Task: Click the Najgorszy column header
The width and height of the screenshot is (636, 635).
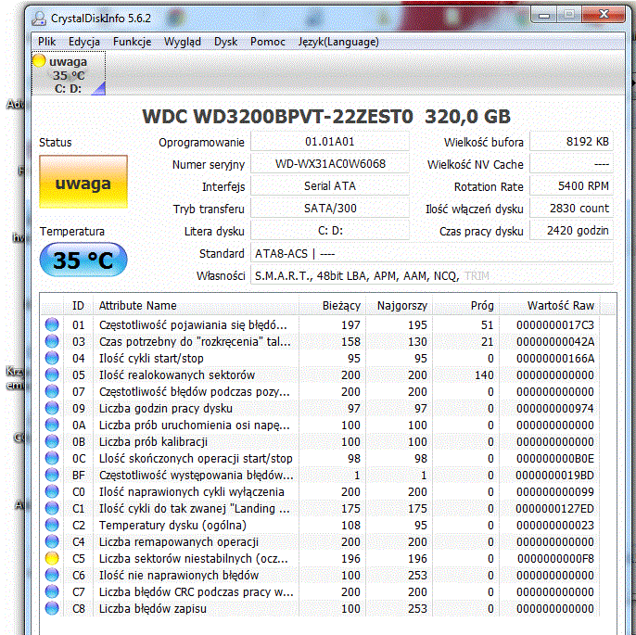Action: (399, 305)
